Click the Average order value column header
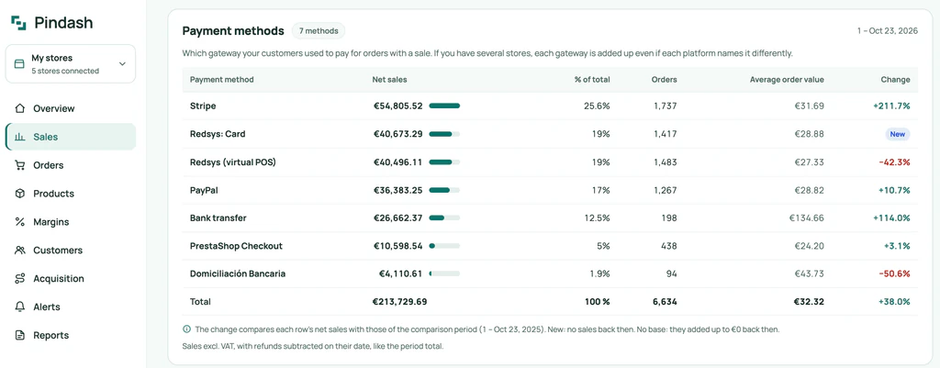The height and width of the screenshot is (368, 940). tap(787, 80)
